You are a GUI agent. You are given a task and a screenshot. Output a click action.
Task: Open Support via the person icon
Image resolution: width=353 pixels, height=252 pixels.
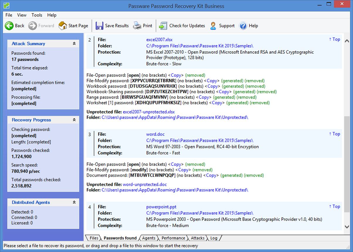(213, 26)
